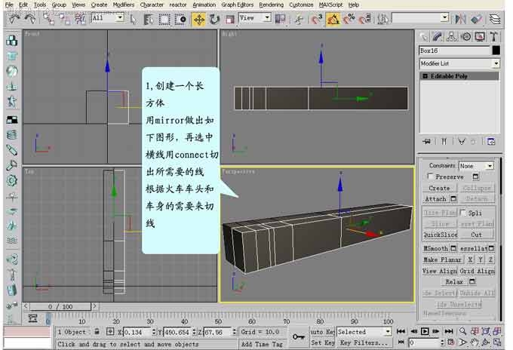Click the Make Planar button

coord(442,259)
